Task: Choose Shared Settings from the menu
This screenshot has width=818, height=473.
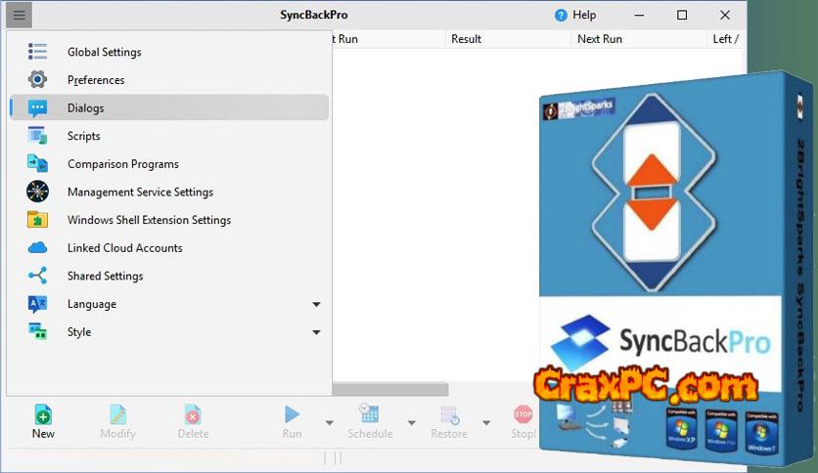Action: 105,277
